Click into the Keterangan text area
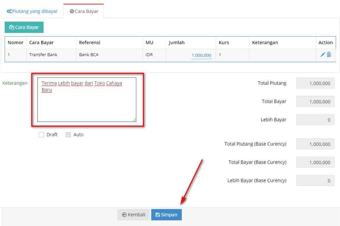Viewport: 340px width, 226px height. pyautogui.click(x=87, y=100)
